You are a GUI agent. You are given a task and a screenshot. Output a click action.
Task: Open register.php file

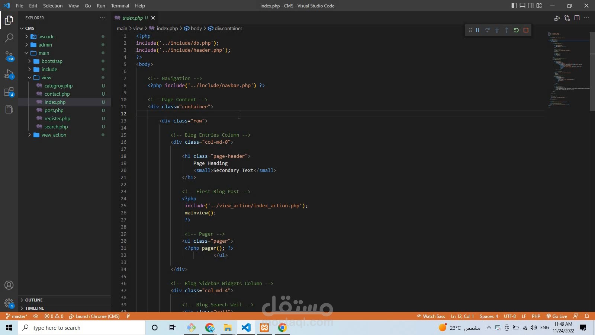click(57, 118)
